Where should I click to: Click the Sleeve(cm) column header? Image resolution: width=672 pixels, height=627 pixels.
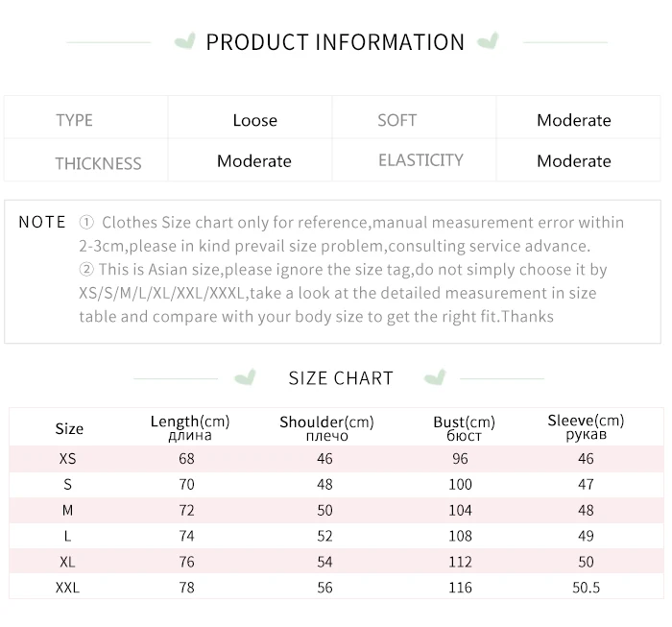(585, 426)
